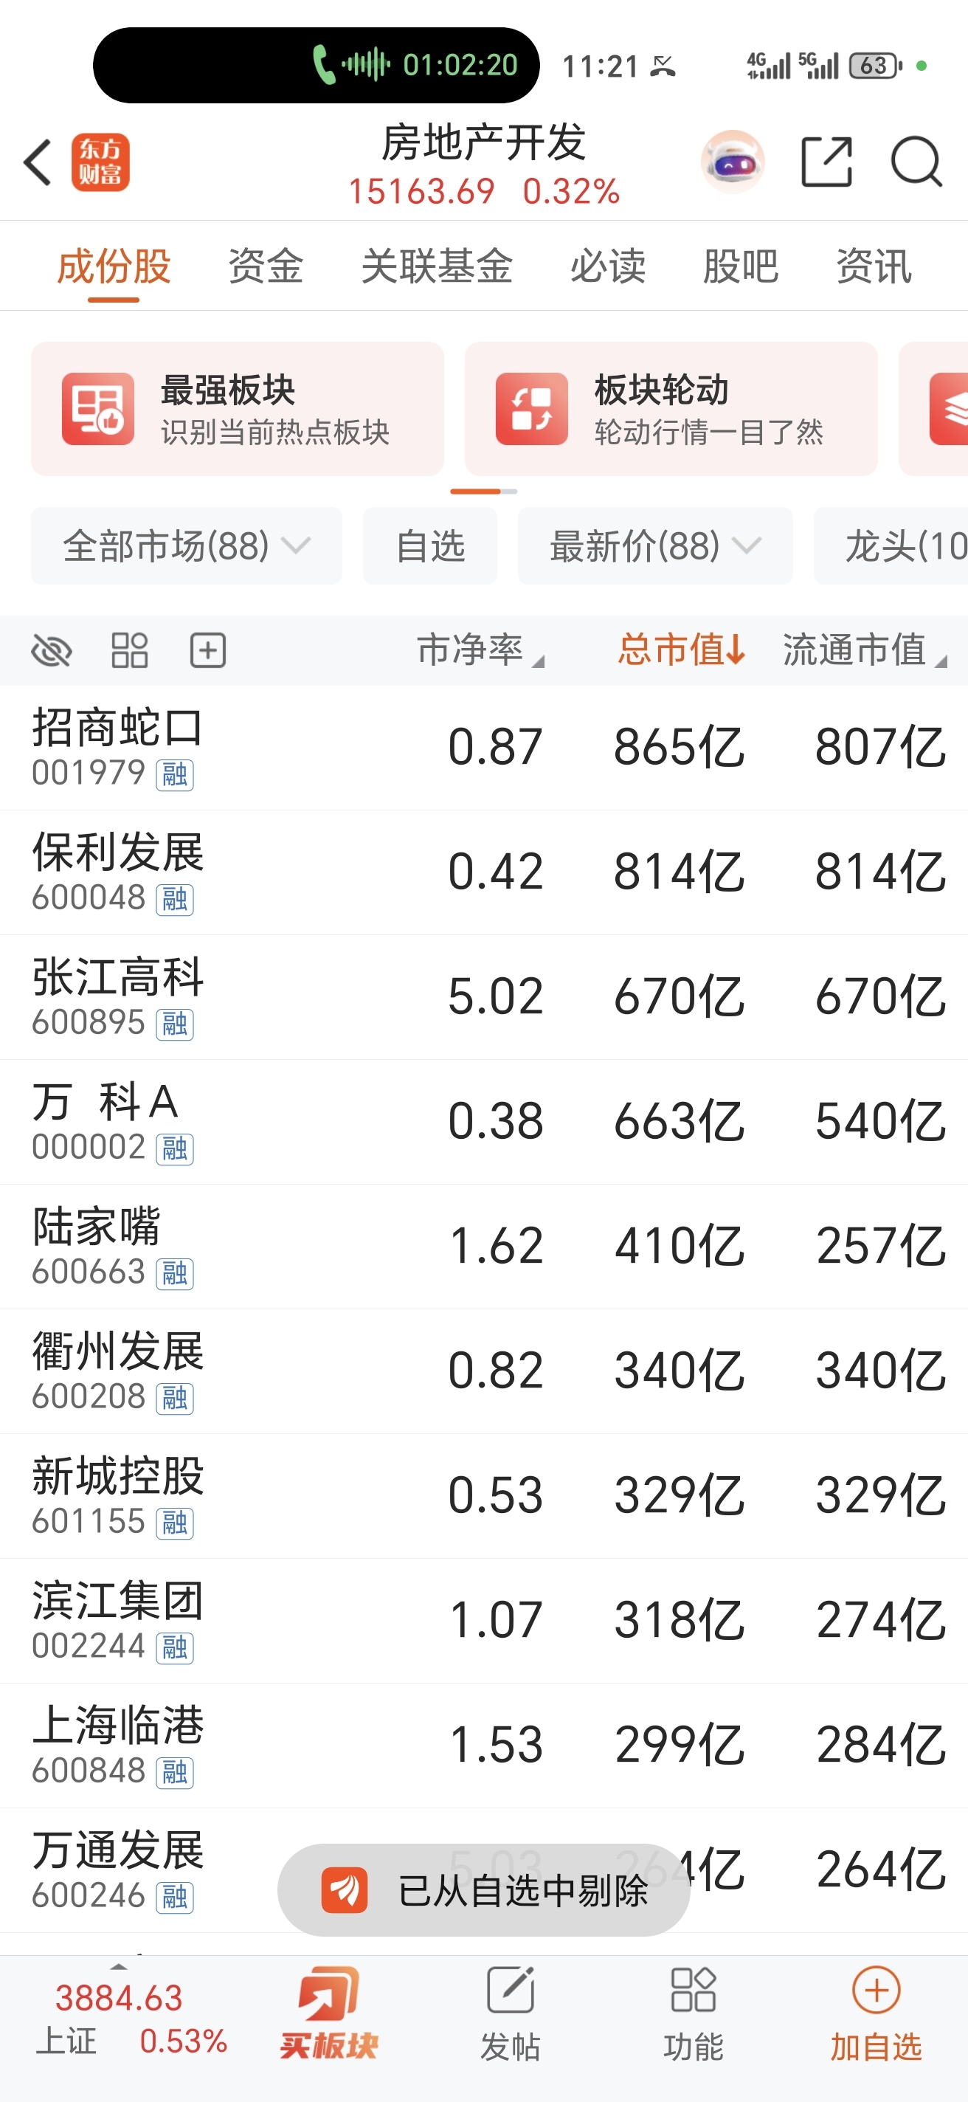Screen dimensions: 968x2102
Task: Open the ongoing call indicator pill
Action: (317, 65)
